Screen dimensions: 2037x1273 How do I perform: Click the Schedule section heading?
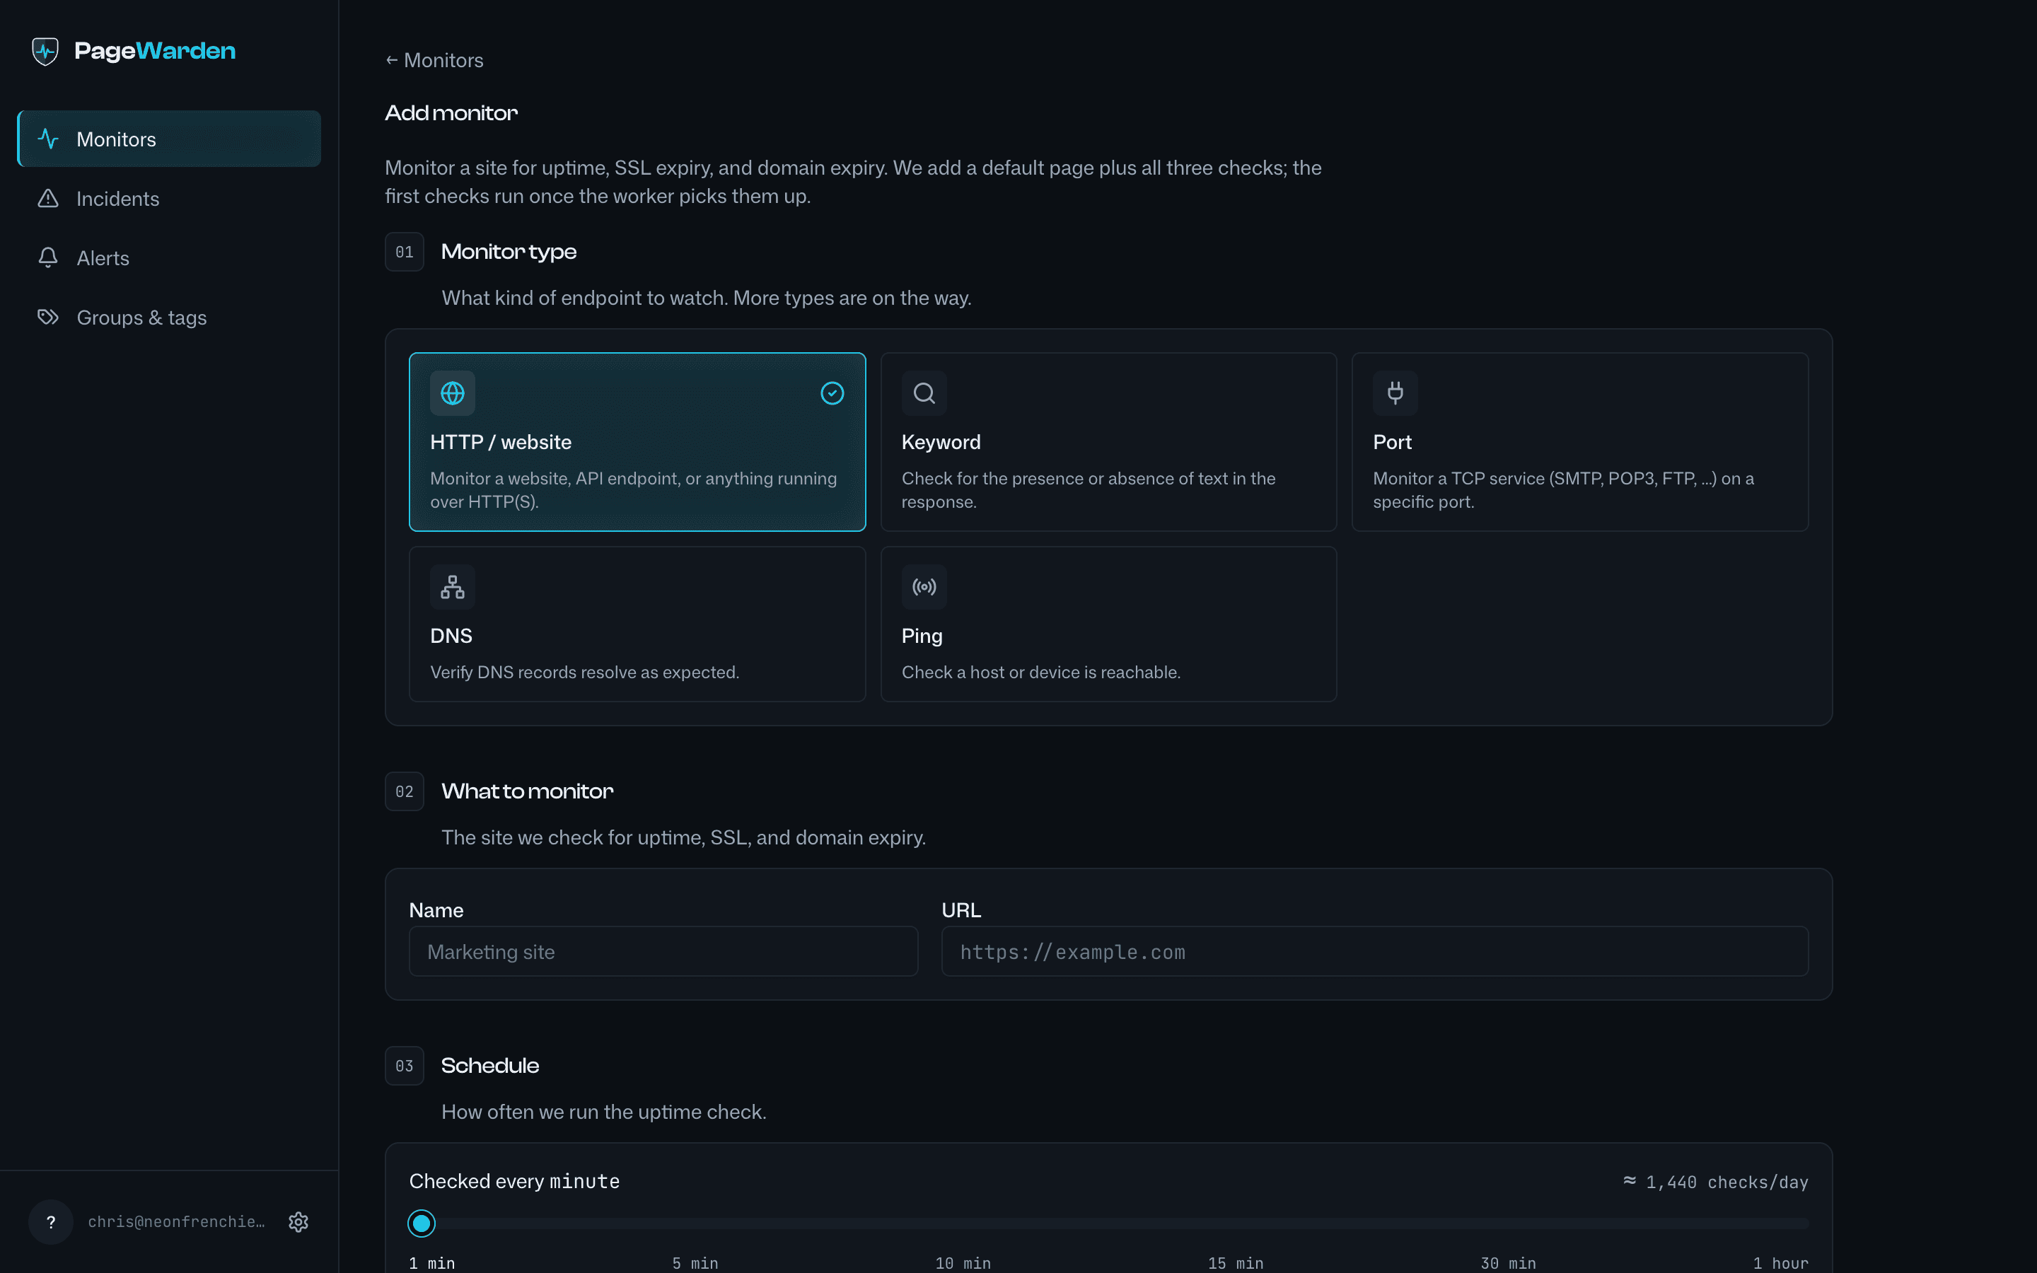coord(490,1066)
